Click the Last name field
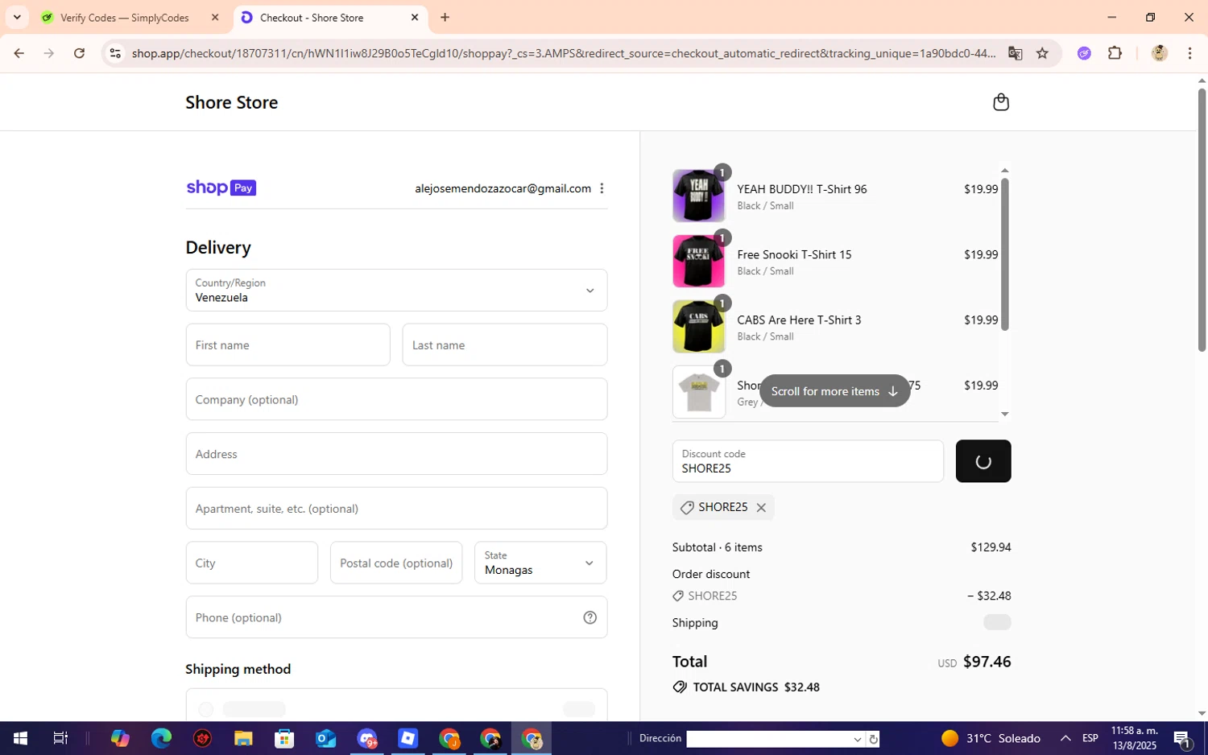This screenshot has height=755, width=1208. click(x=505, y=345)
